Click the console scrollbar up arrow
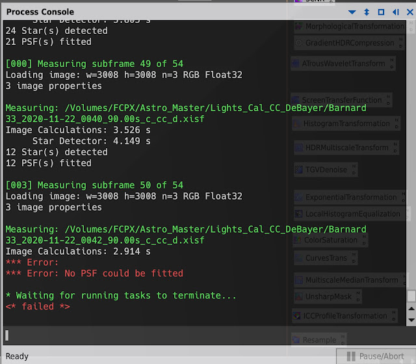 411,309
